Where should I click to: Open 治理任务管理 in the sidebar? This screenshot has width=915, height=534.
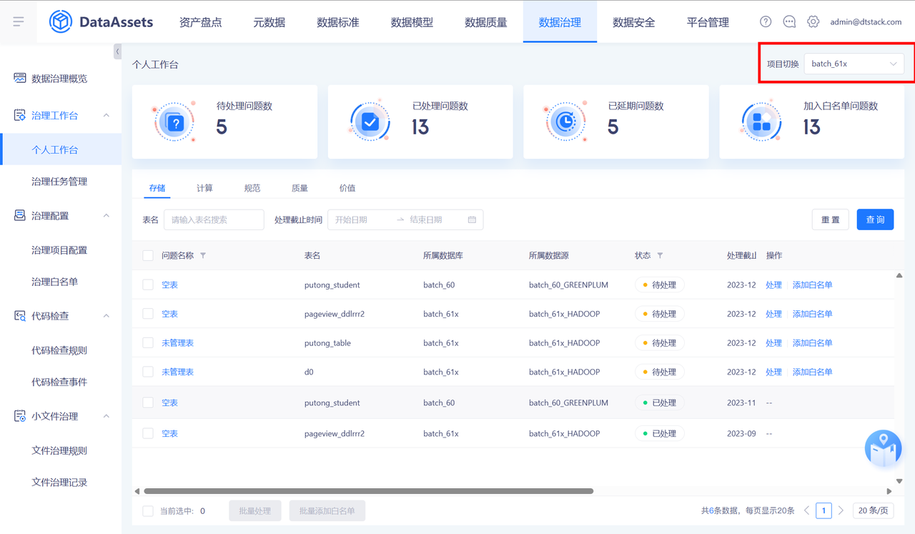tap(59, 182)
